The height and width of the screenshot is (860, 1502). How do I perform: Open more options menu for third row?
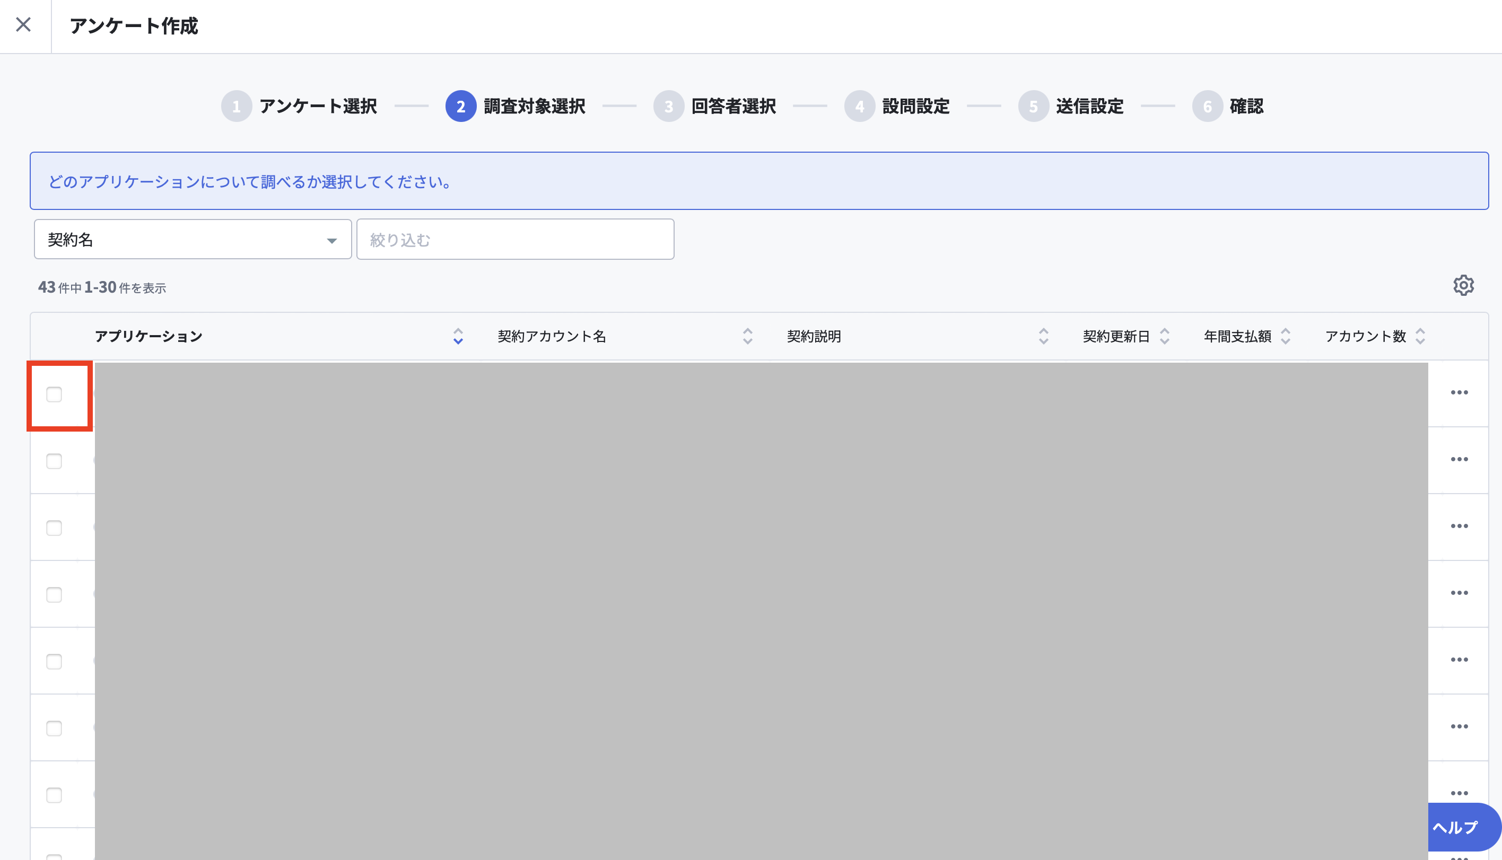1459,526
